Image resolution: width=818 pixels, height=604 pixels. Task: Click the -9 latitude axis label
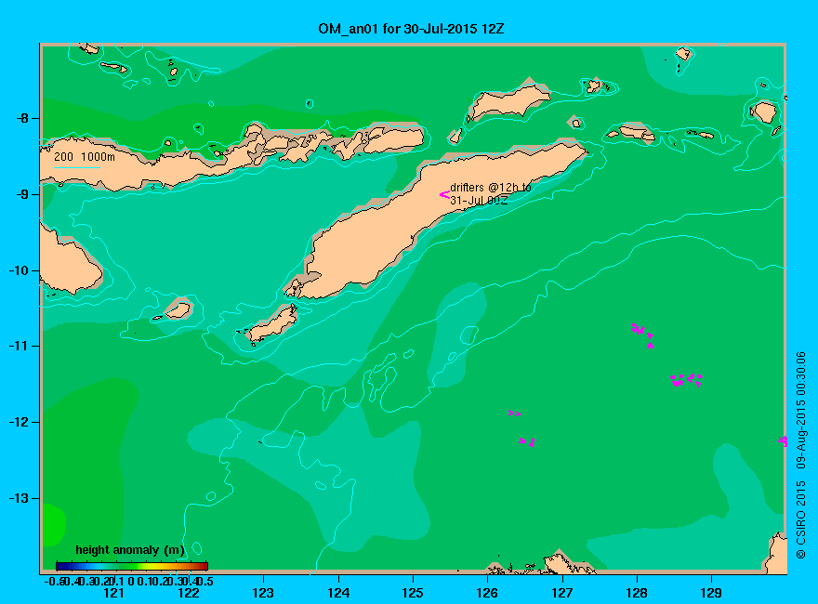[22, 194]
